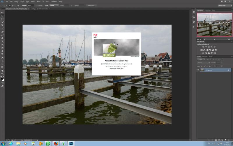Open the Filter menu
The width and height of the screenshot is (233, 146).
(39, 2)
